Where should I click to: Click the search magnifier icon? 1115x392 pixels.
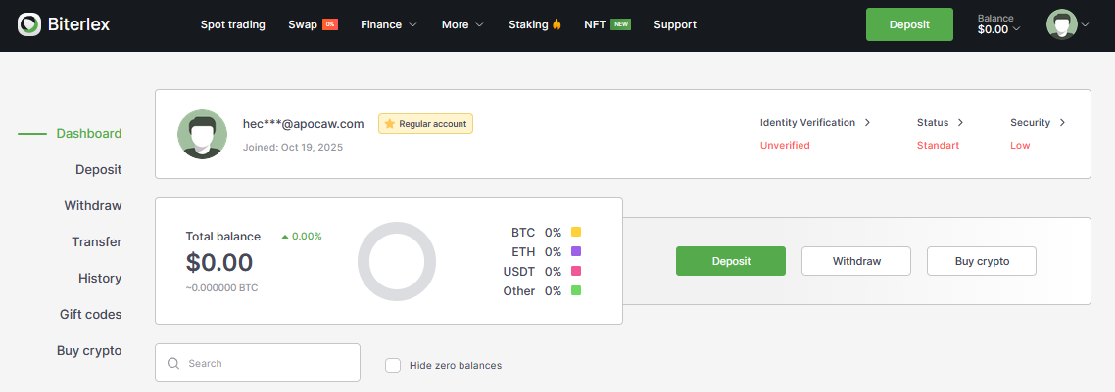tap(173, 363)
